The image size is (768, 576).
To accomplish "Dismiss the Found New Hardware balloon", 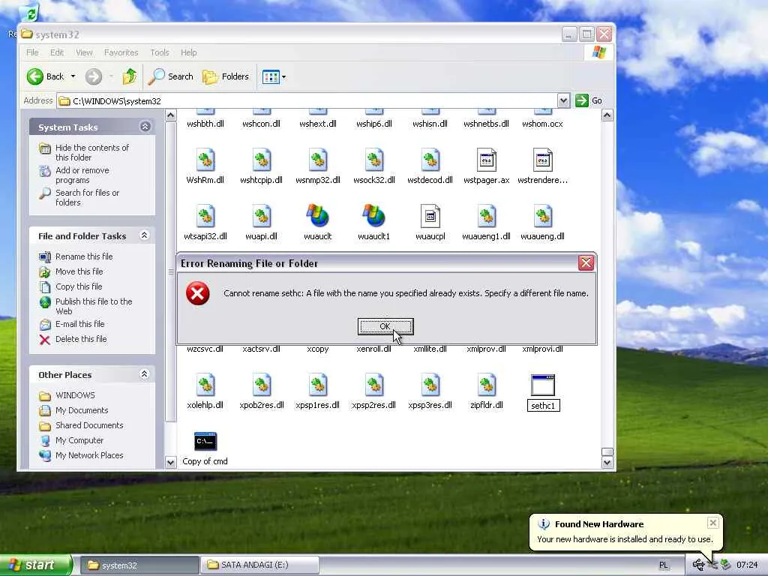I will pyautogui.click(x=712, y=523).
